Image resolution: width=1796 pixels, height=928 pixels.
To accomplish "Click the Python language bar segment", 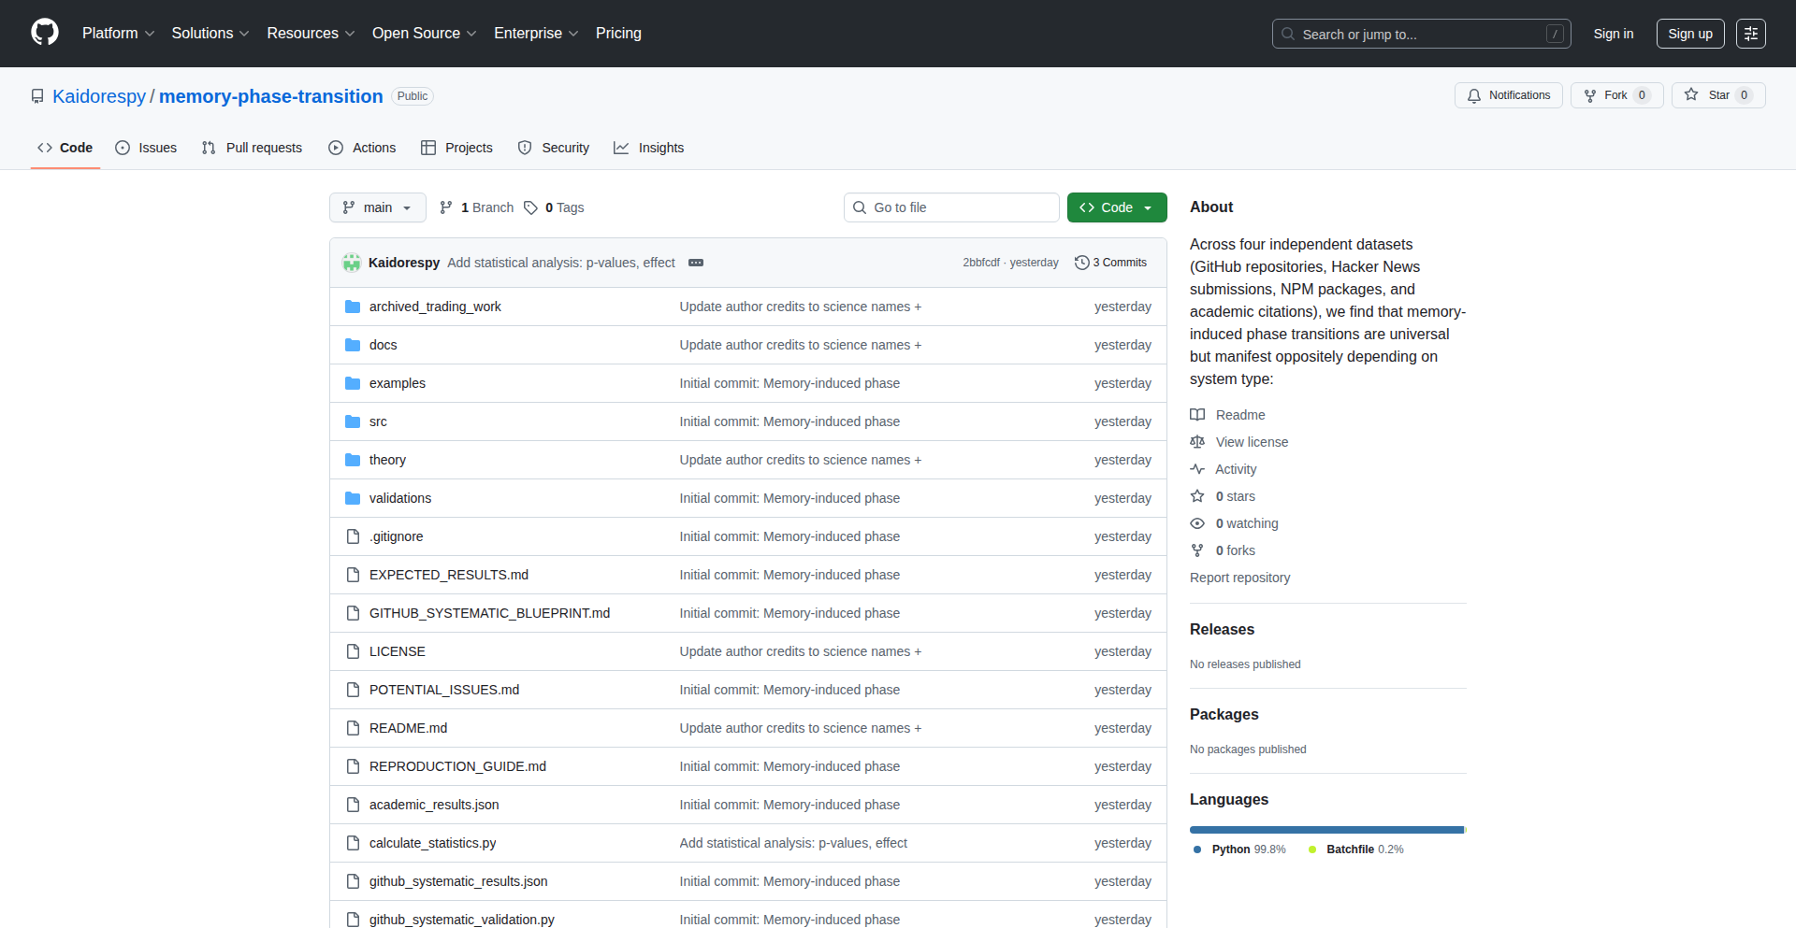I will tap(1325, 830).
